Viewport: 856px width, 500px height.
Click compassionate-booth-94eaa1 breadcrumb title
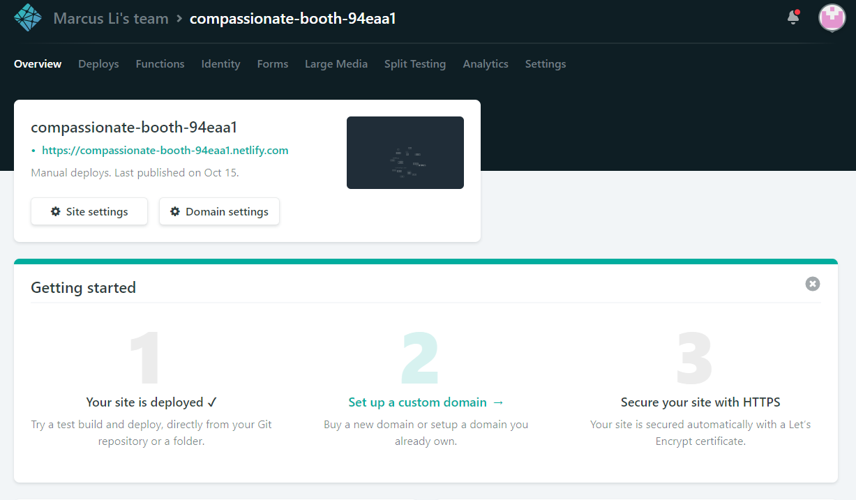[x=293, y=19]
